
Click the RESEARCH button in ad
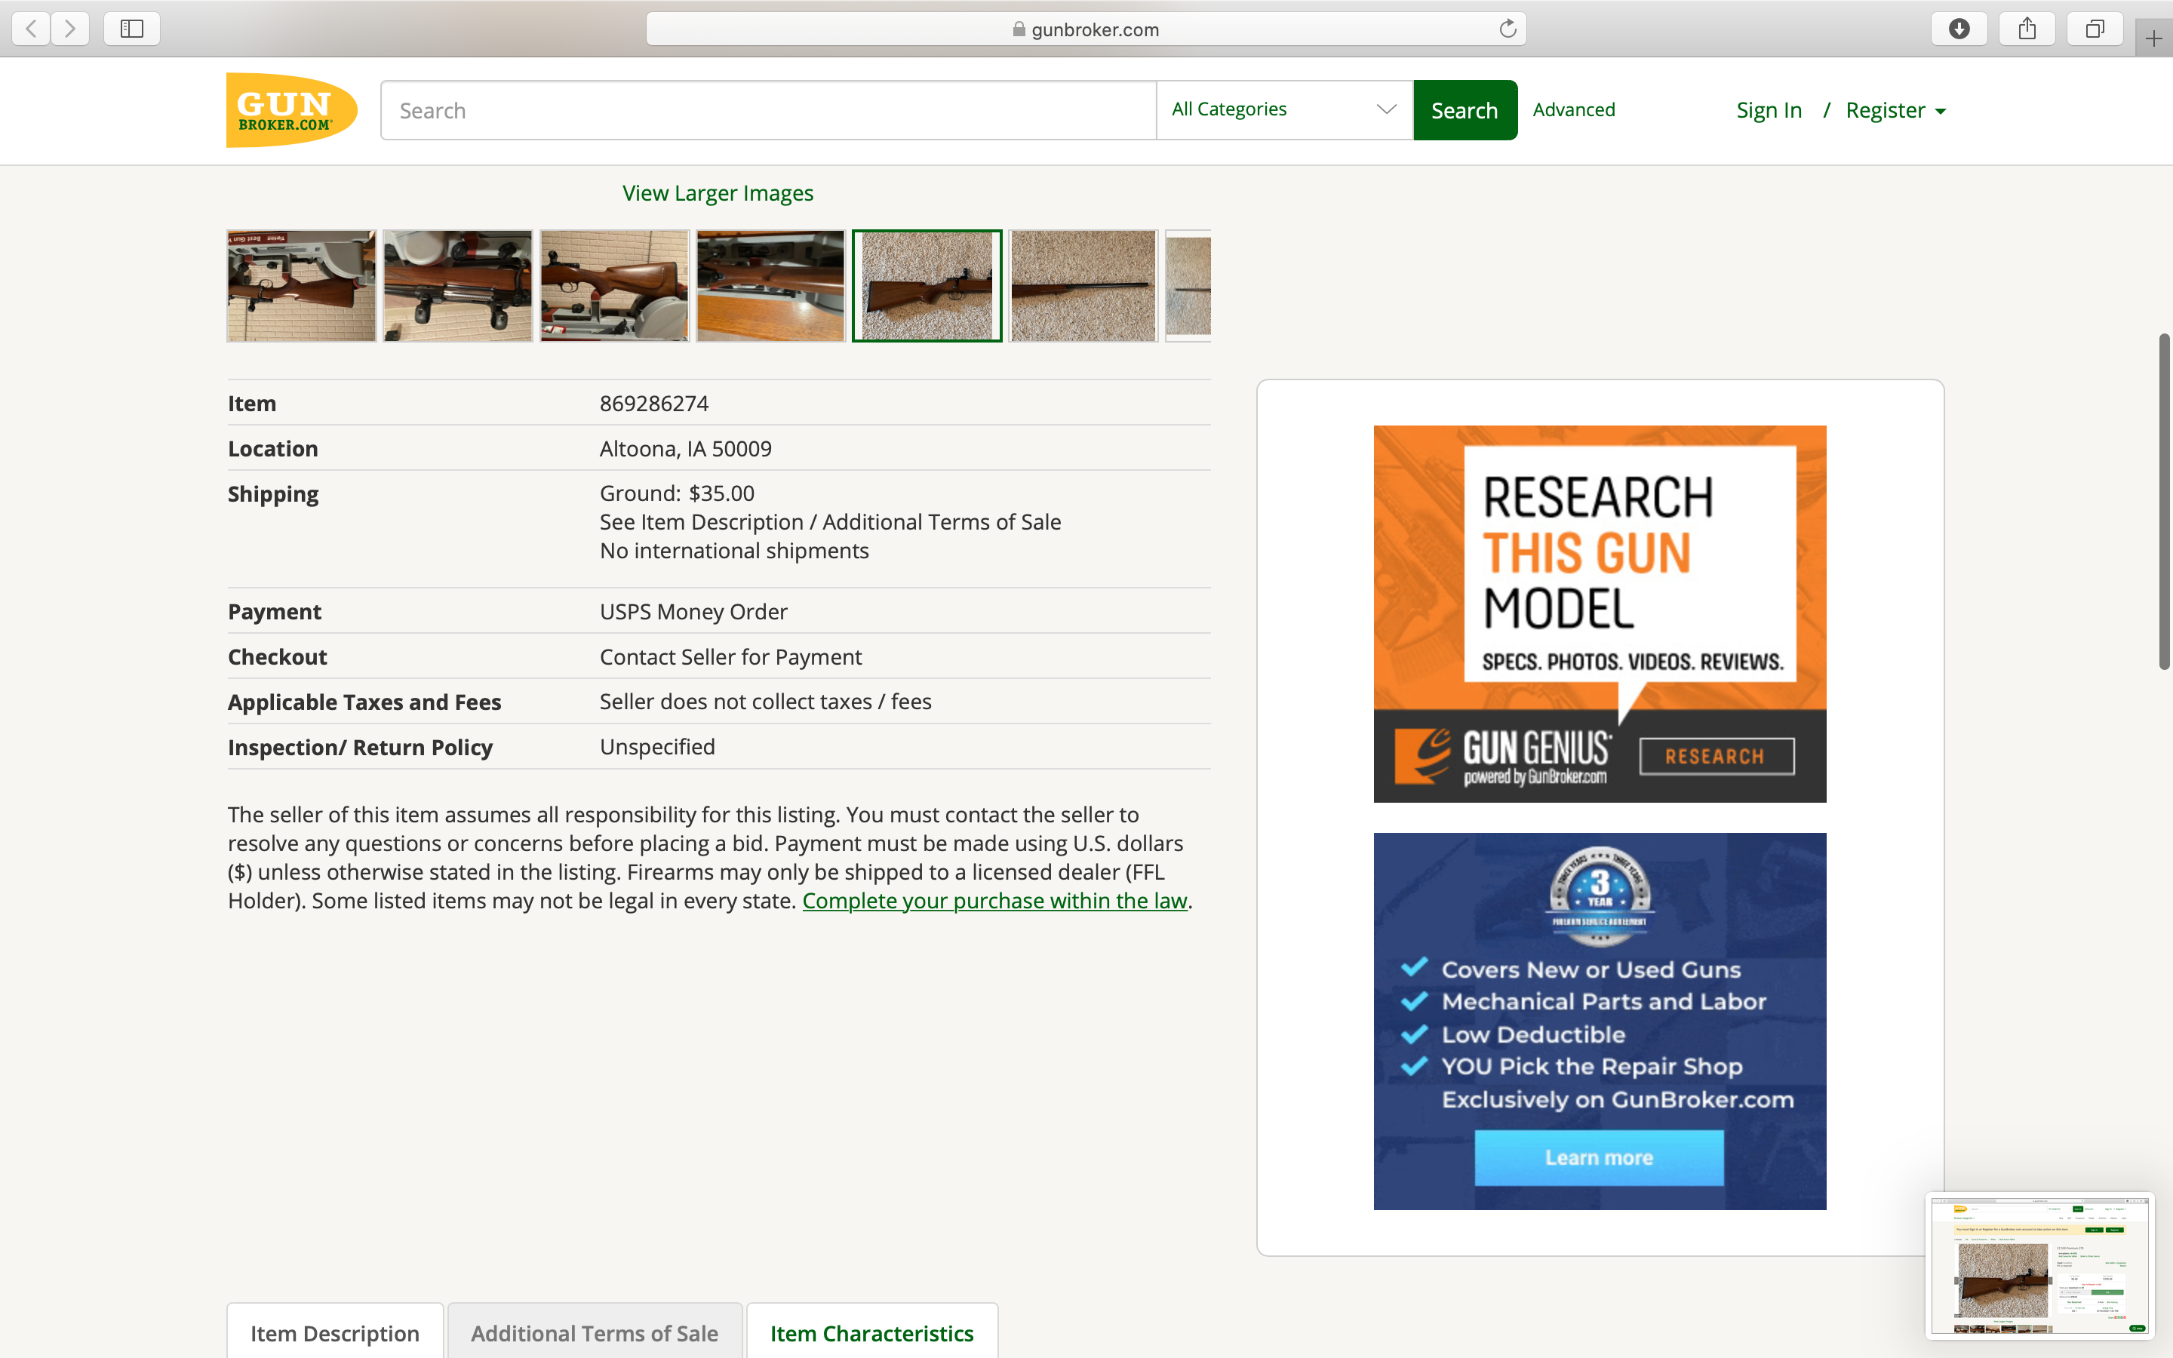1716,756
